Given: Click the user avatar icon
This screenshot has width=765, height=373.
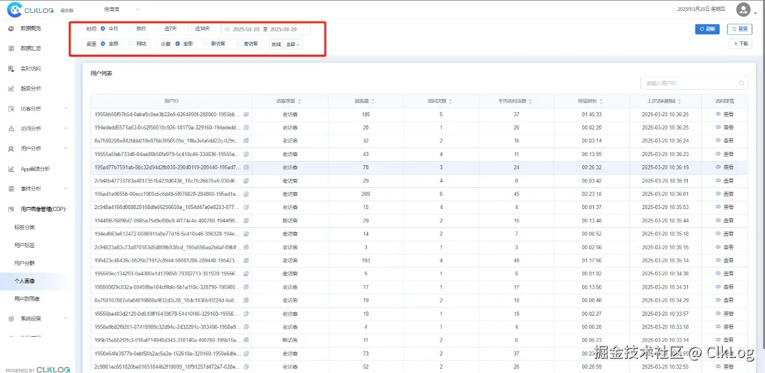Looking at the screenshot, I should 743,10.
